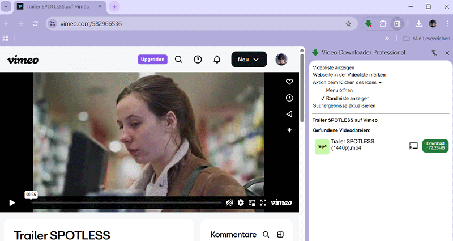453x241 pixels.
Task: Reload the current page
Action: click(35, 23)
